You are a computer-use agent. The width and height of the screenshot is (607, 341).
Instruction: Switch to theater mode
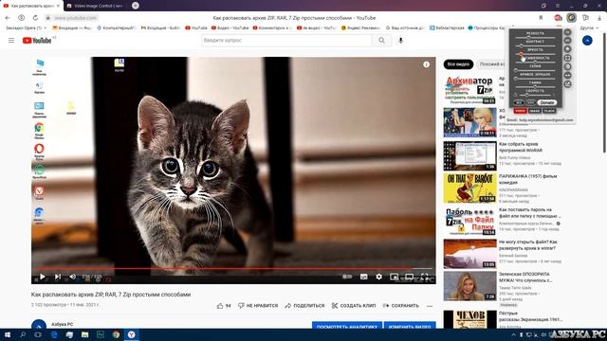(409, 277)
